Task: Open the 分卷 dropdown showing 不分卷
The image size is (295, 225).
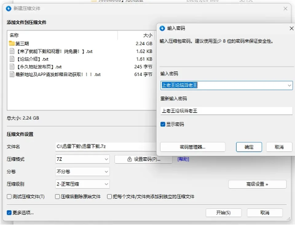Action: 82,172
